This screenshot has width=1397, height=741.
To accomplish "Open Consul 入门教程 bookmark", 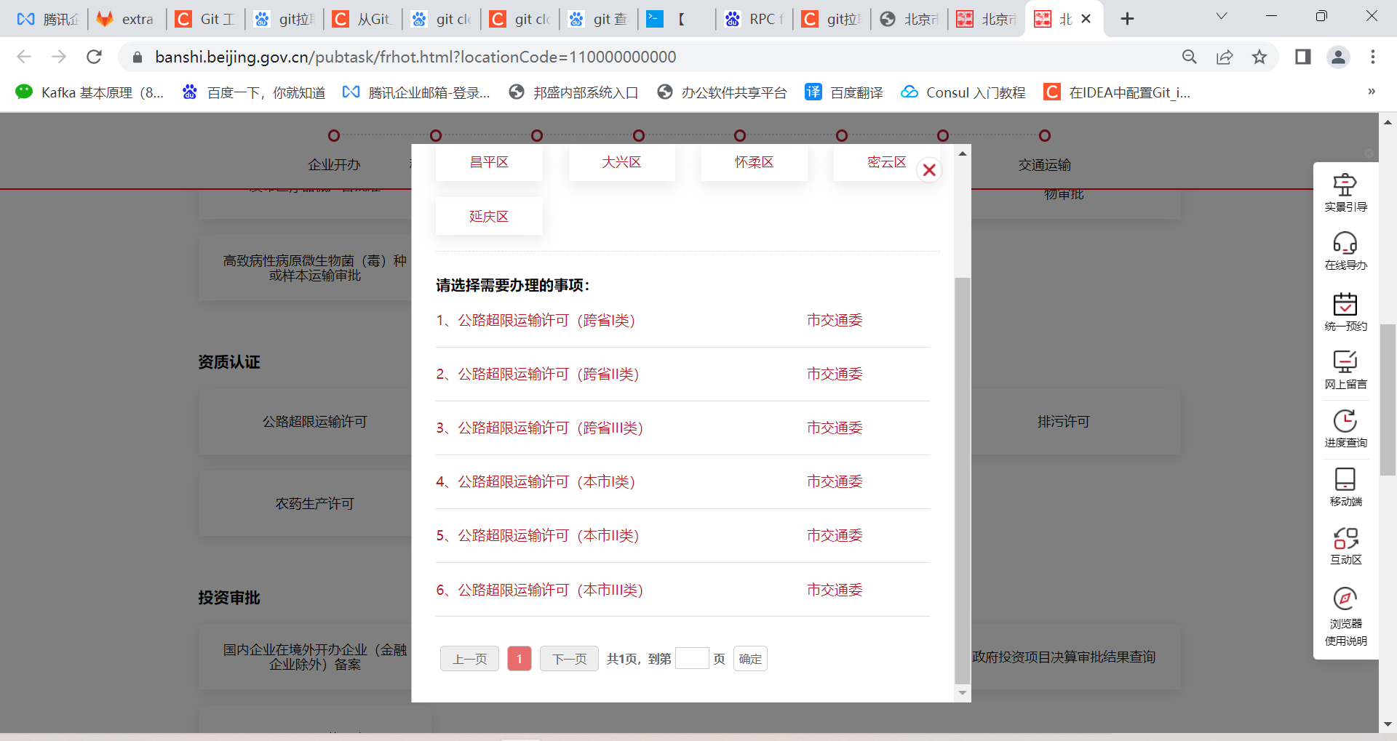I will click(963, 92).
